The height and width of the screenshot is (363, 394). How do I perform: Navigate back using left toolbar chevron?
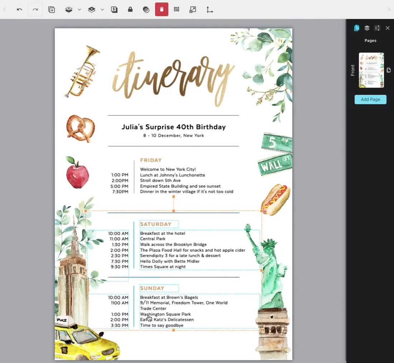pyautogui.click(x=5, y=9)
